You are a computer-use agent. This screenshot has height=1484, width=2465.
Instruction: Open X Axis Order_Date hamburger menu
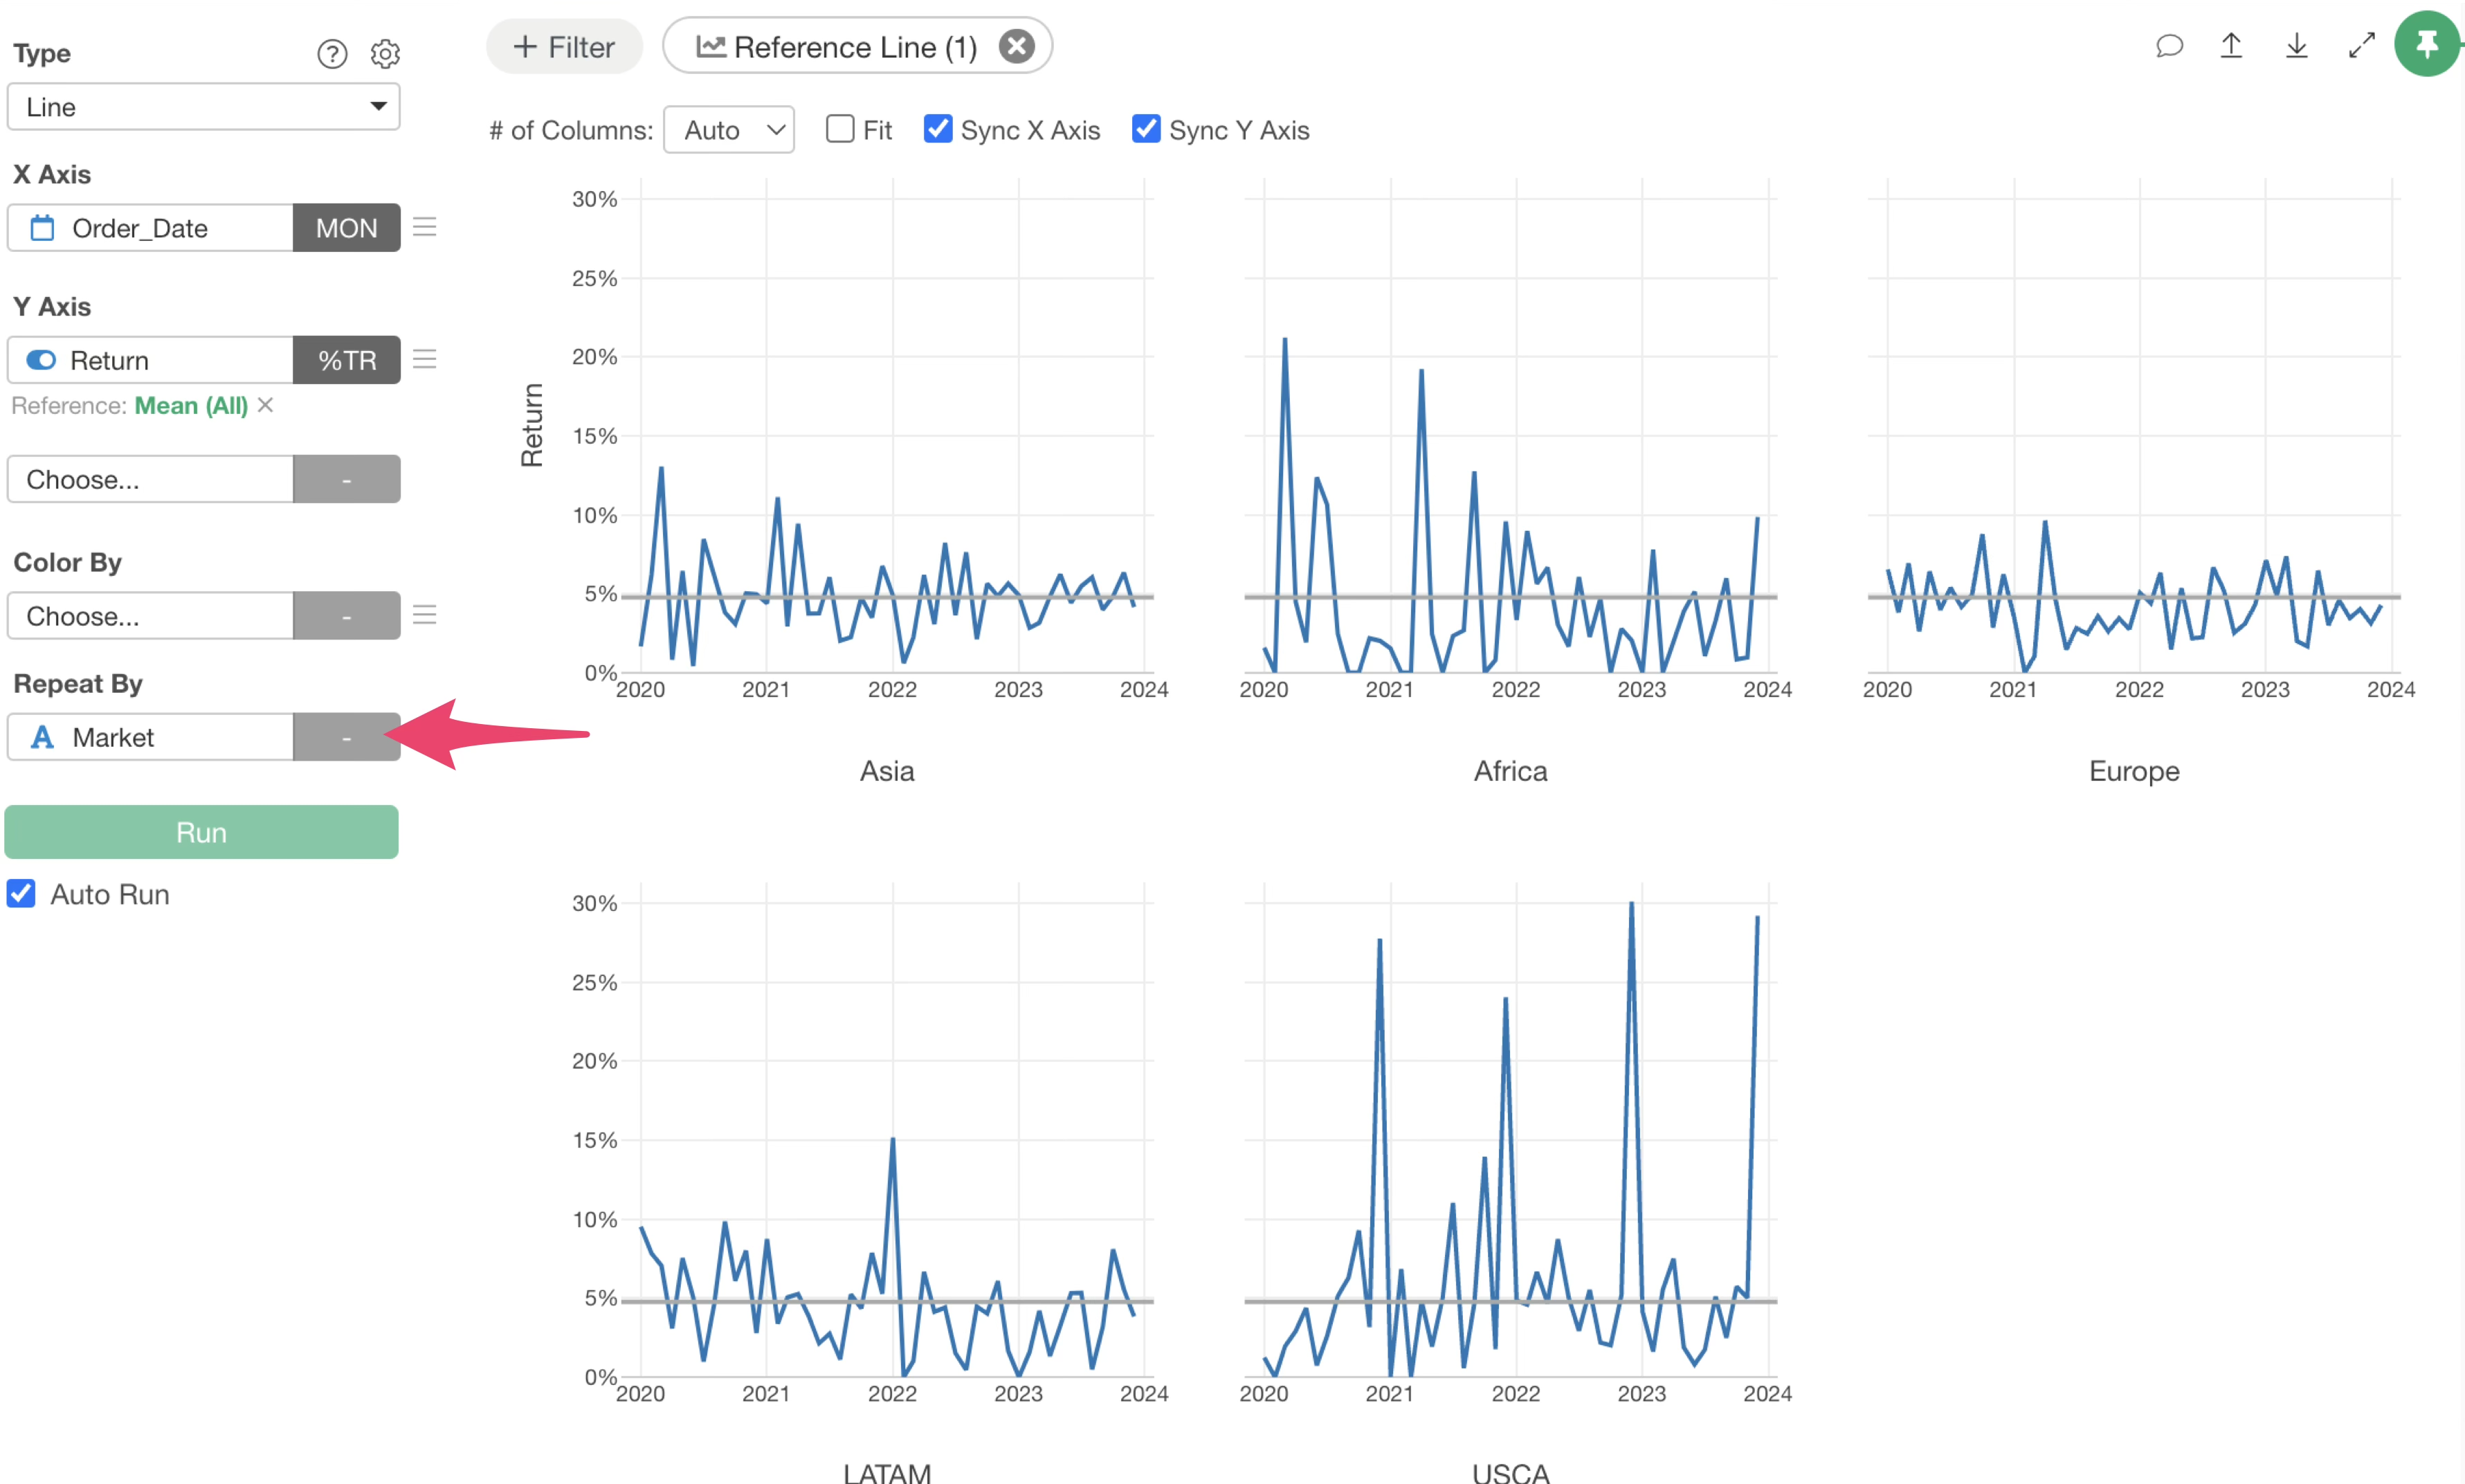[425, 228]
